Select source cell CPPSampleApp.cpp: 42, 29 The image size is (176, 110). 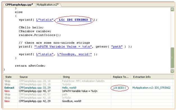[x=35, y=101]
